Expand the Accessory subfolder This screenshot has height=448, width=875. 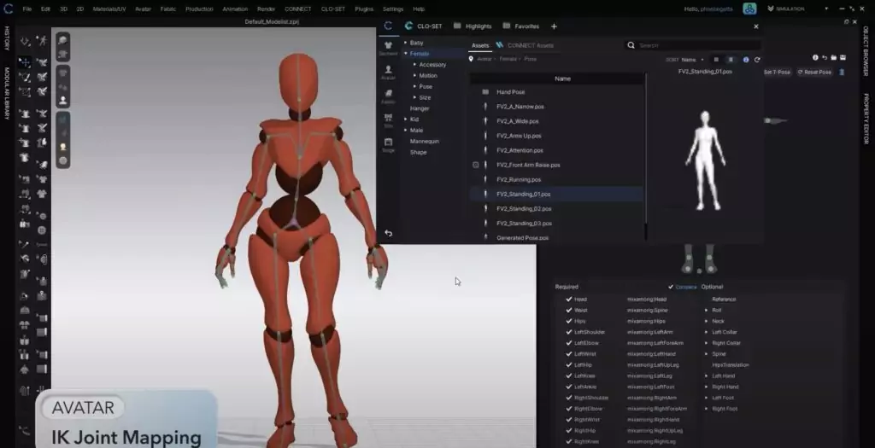(414, 65)
